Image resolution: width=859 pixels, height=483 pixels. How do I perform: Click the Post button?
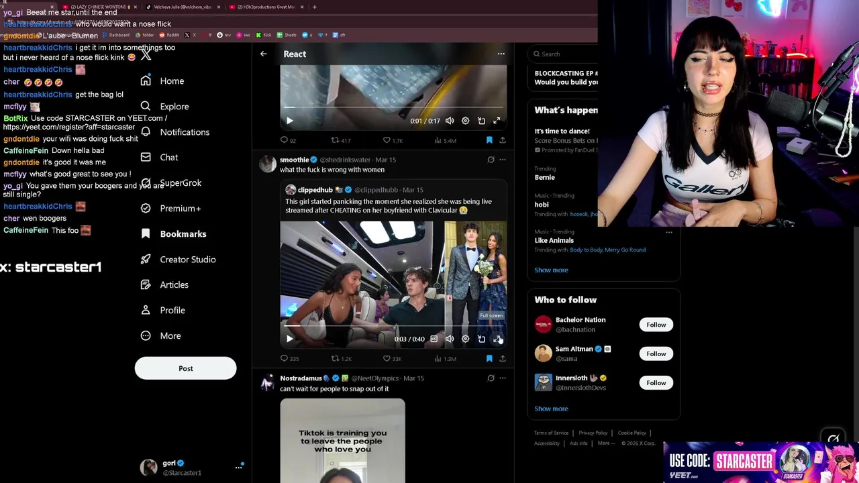pos(185,368)
